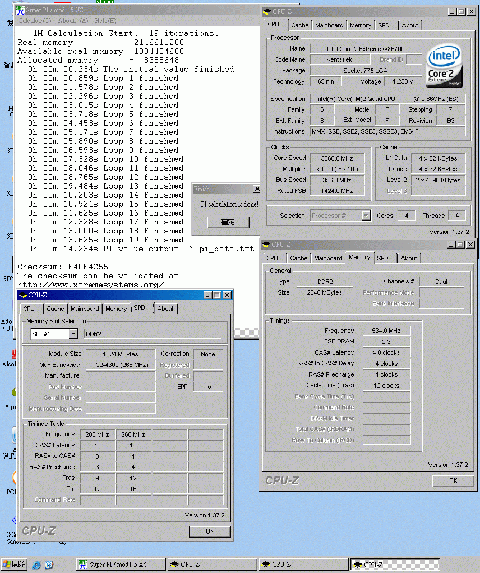Screen dimensions: 480x573
Task: Click the second quick launch icon beside IE
Action: pos(49,565)
